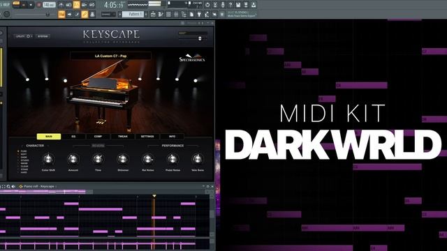The height and width of the screenshot is (251, 447).
Task: Switch to the INFO tab
Action: point(173,137)
